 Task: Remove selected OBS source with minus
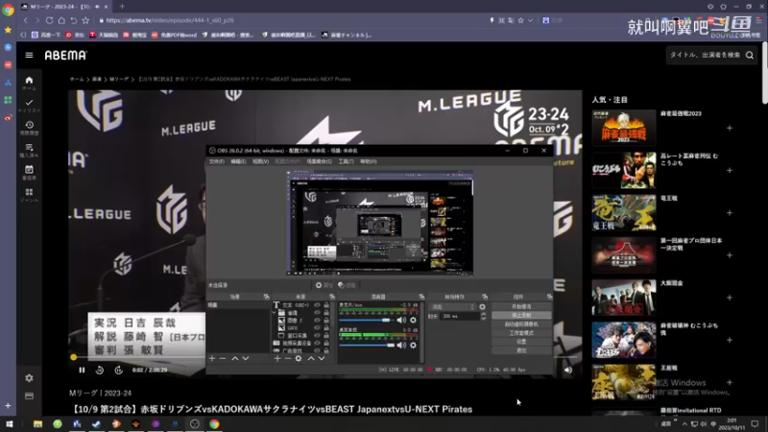point(287,358)
